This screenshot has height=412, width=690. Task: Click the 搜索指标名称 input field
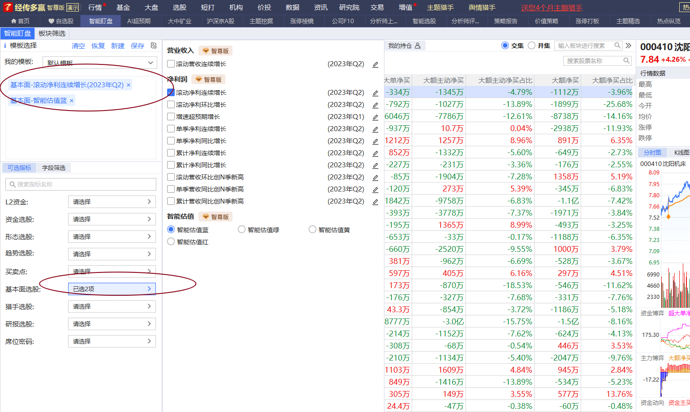[x=81, y=184]
